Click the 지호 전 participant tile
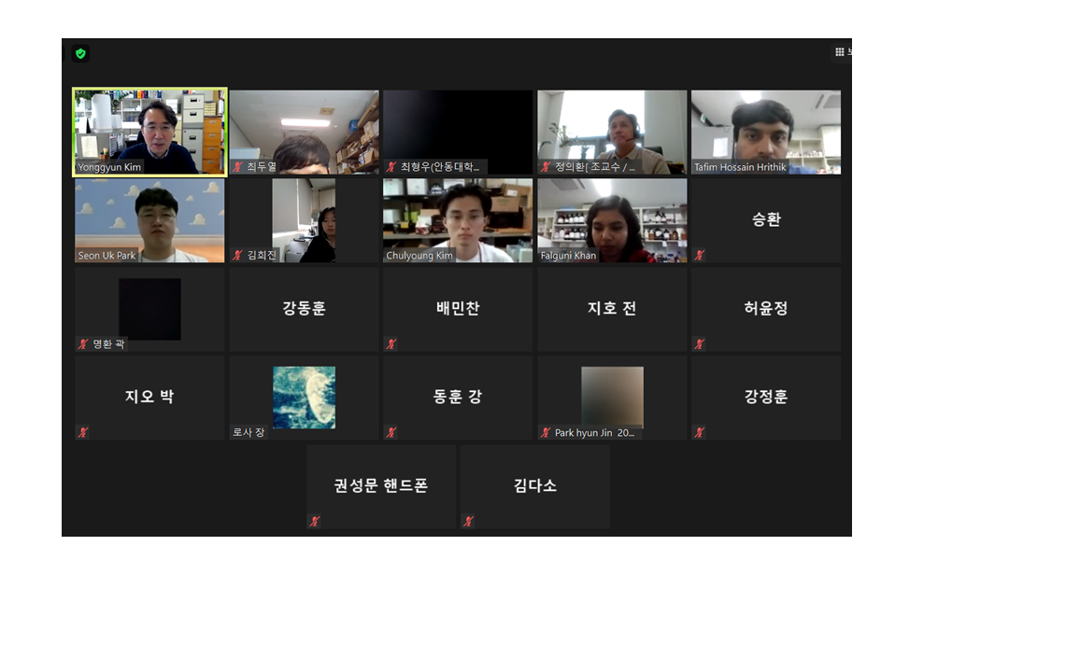The height and width of the screenshot is (672, 1080). (x=612, y=309)
